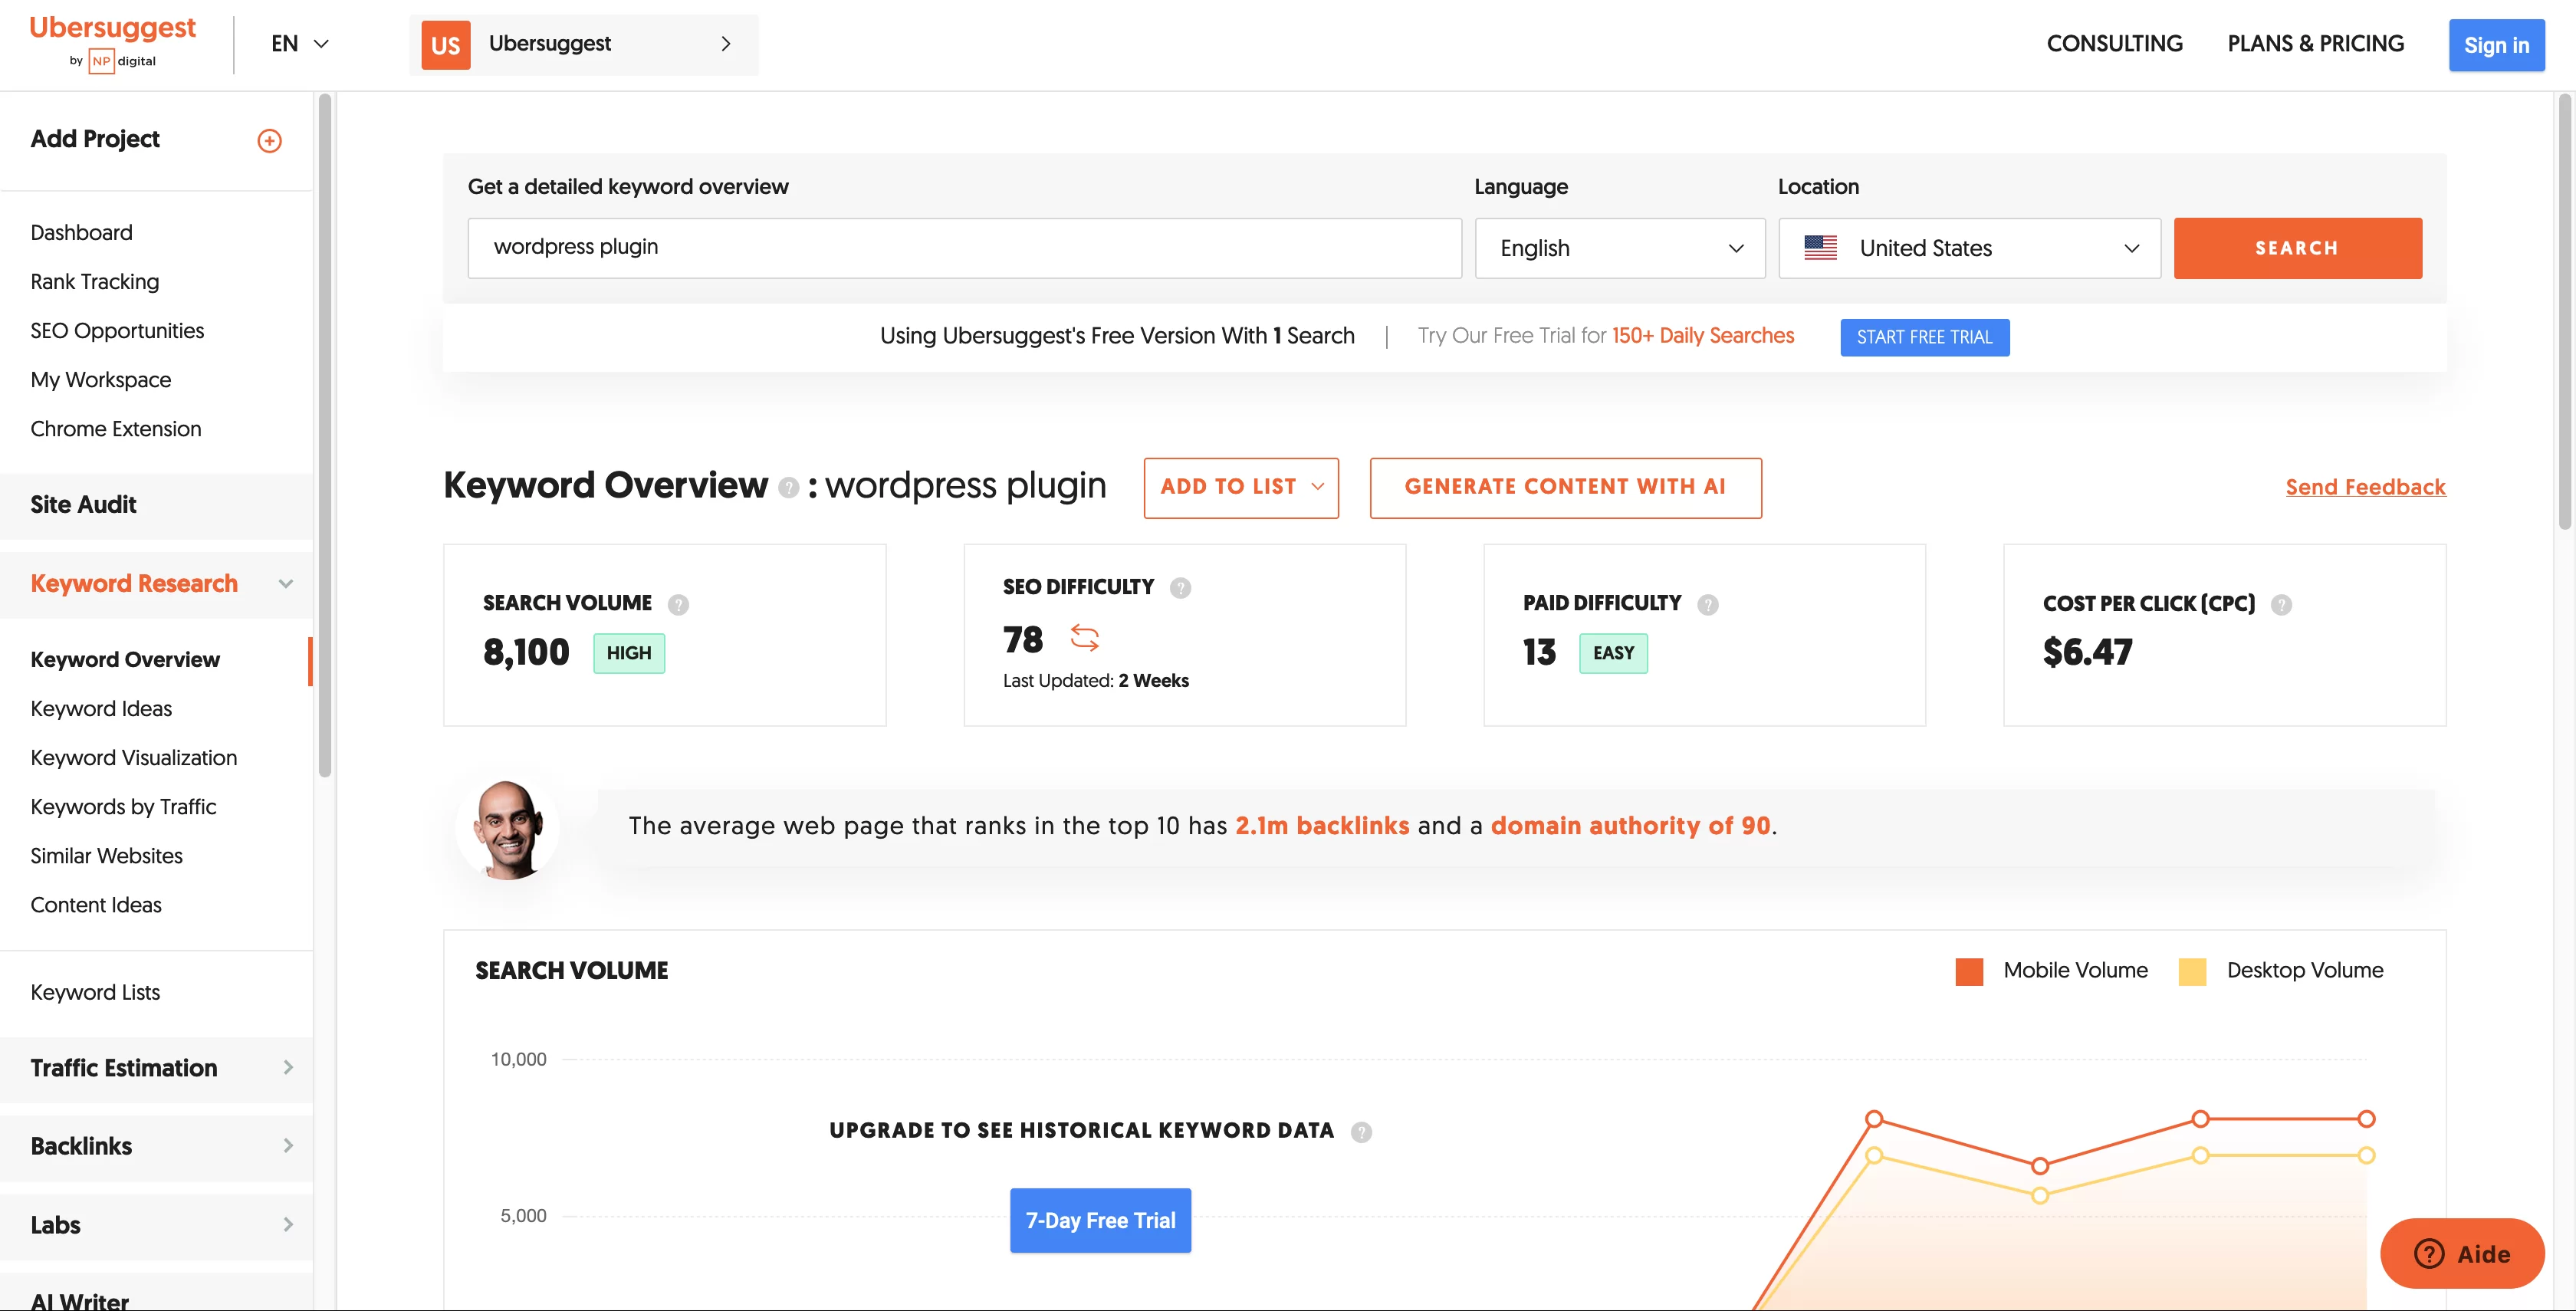Open the Language dropdown selector
2576x1311 pixels.
pos(1616,248)
